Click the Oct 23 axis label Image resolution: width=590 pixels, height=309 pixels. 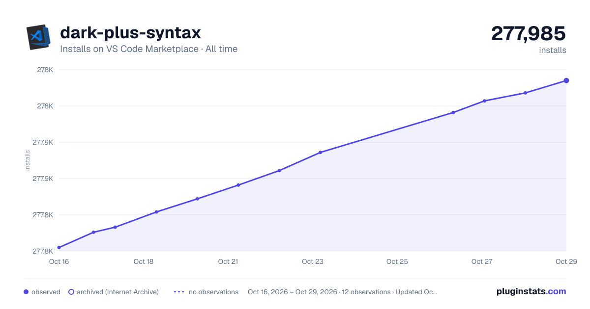pos(313,261)
